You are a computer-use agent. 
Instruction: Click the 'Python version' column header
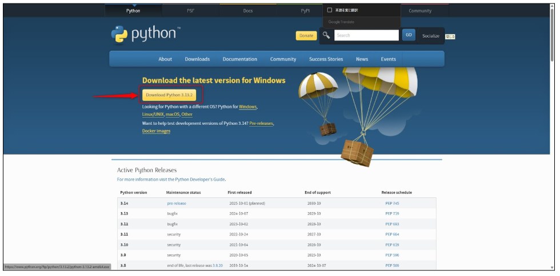click(133, 193)
